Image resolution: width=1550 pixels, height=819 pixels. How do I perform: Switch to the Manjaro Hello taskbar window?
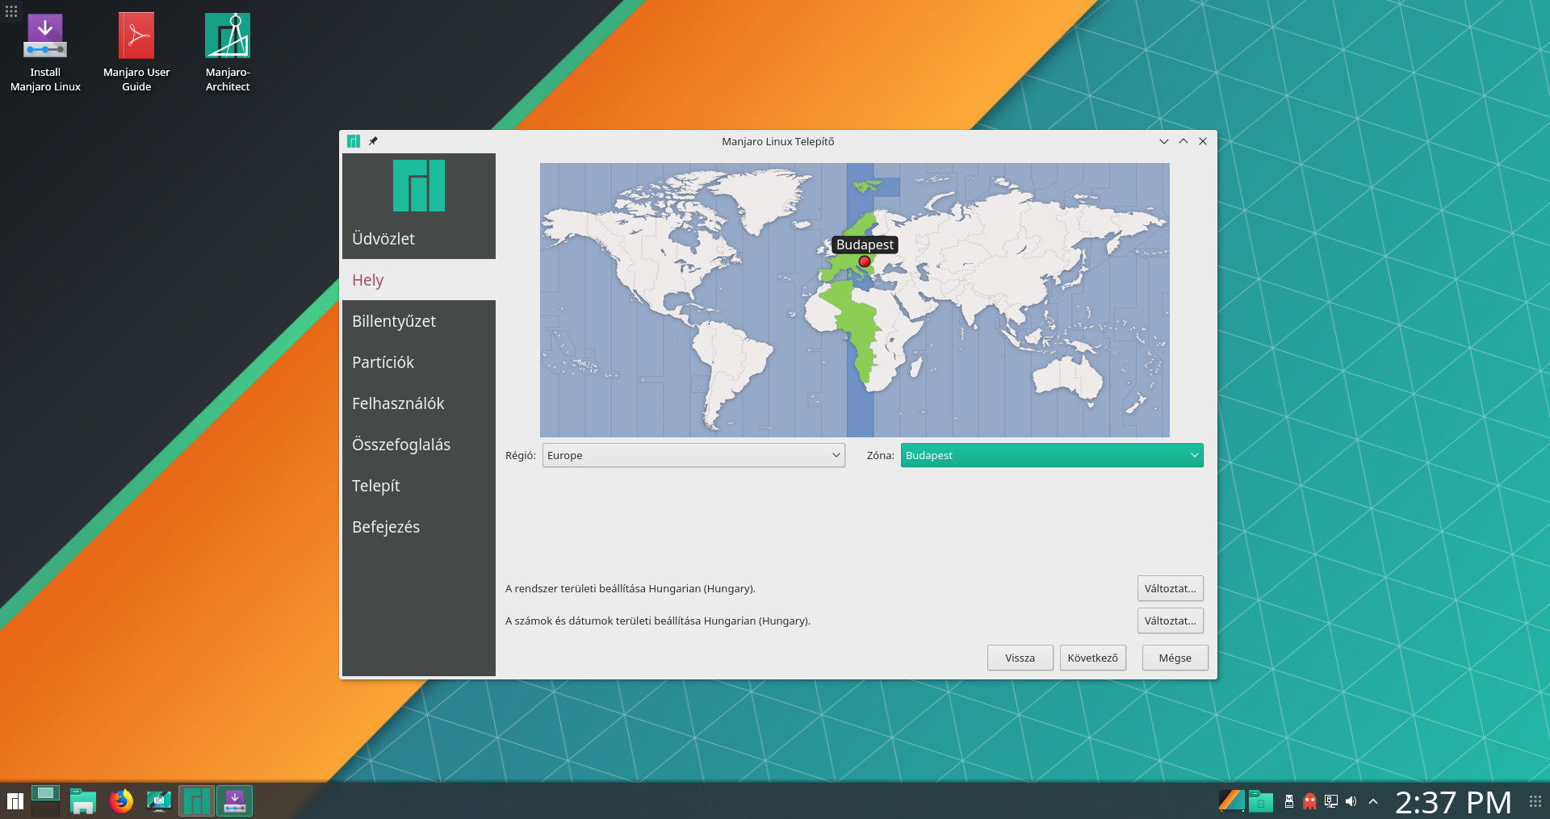pos(196,801)
